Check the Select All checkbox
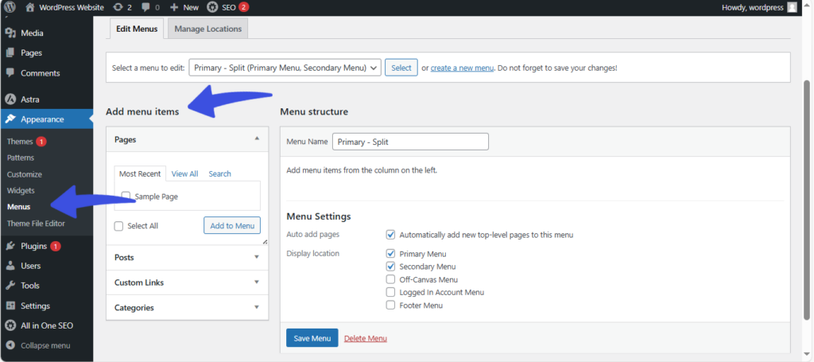 [x=118, y=226]
